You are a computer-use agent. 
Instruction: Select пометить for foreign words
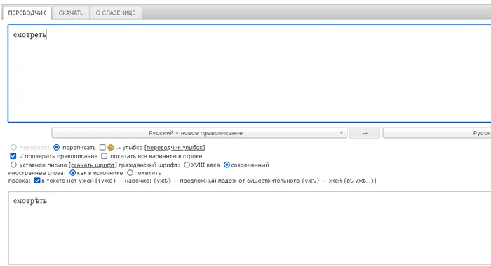tap(130, 172)
